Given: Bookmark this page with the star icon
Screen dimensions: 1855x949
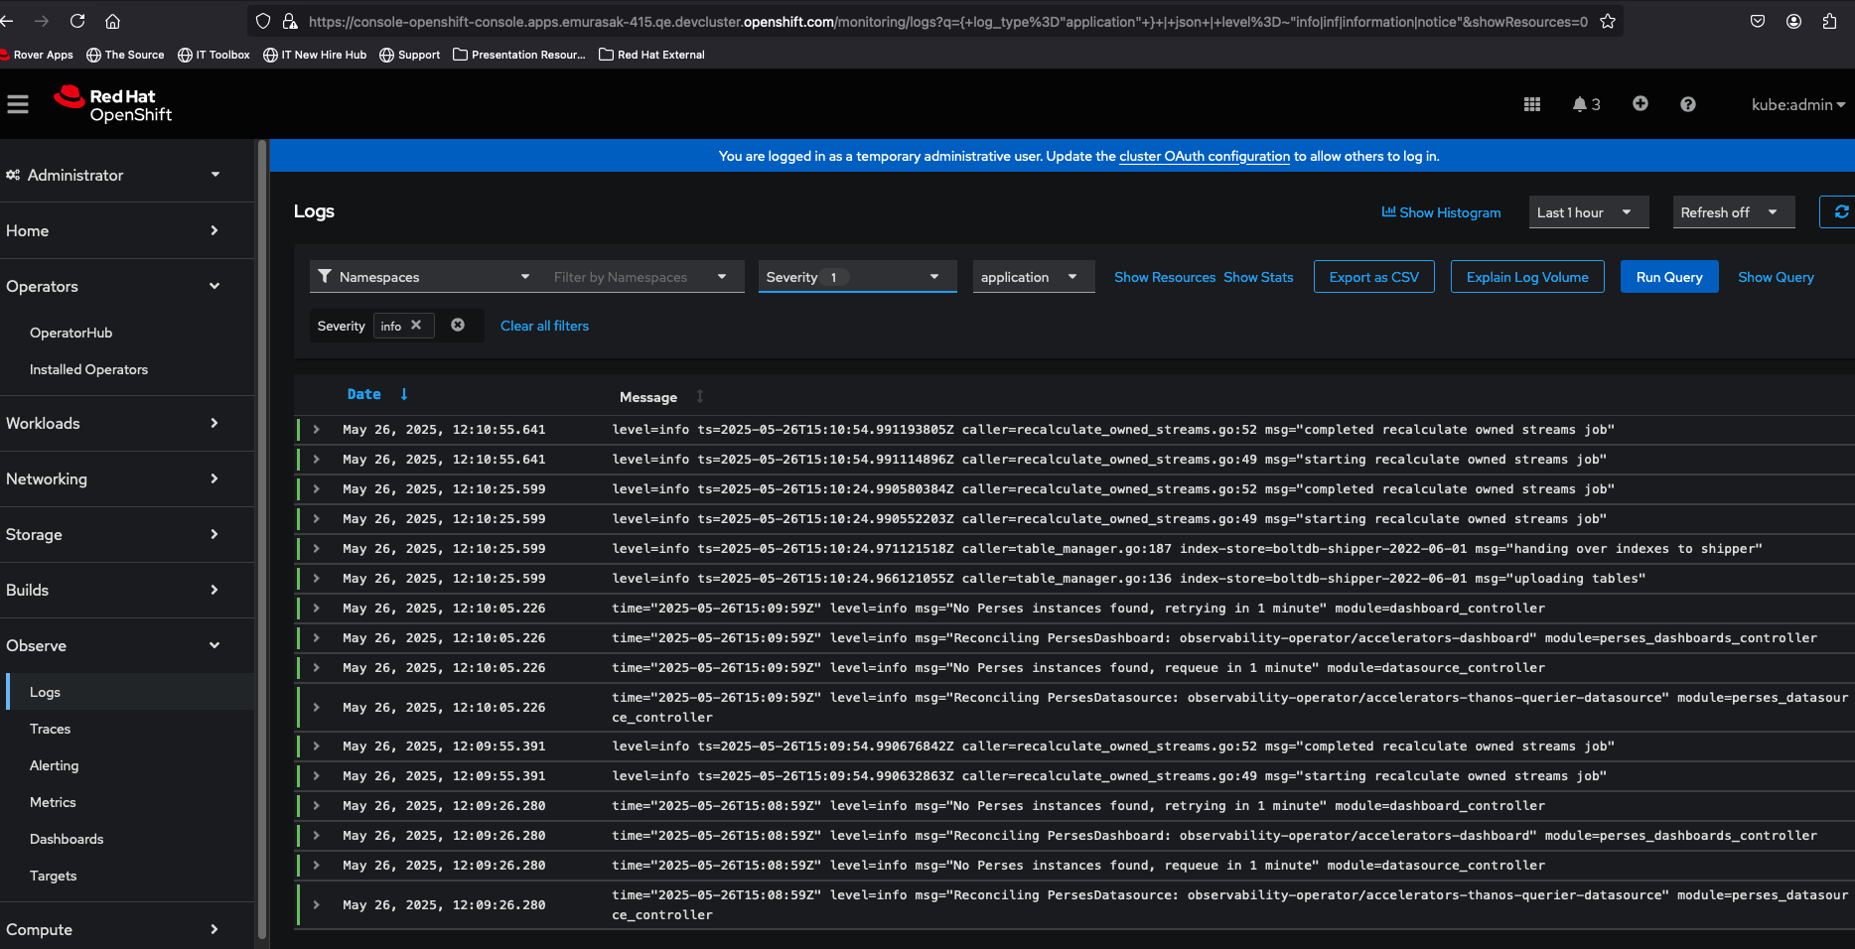Looking at the screenshot, I should tap(1608, 21).
